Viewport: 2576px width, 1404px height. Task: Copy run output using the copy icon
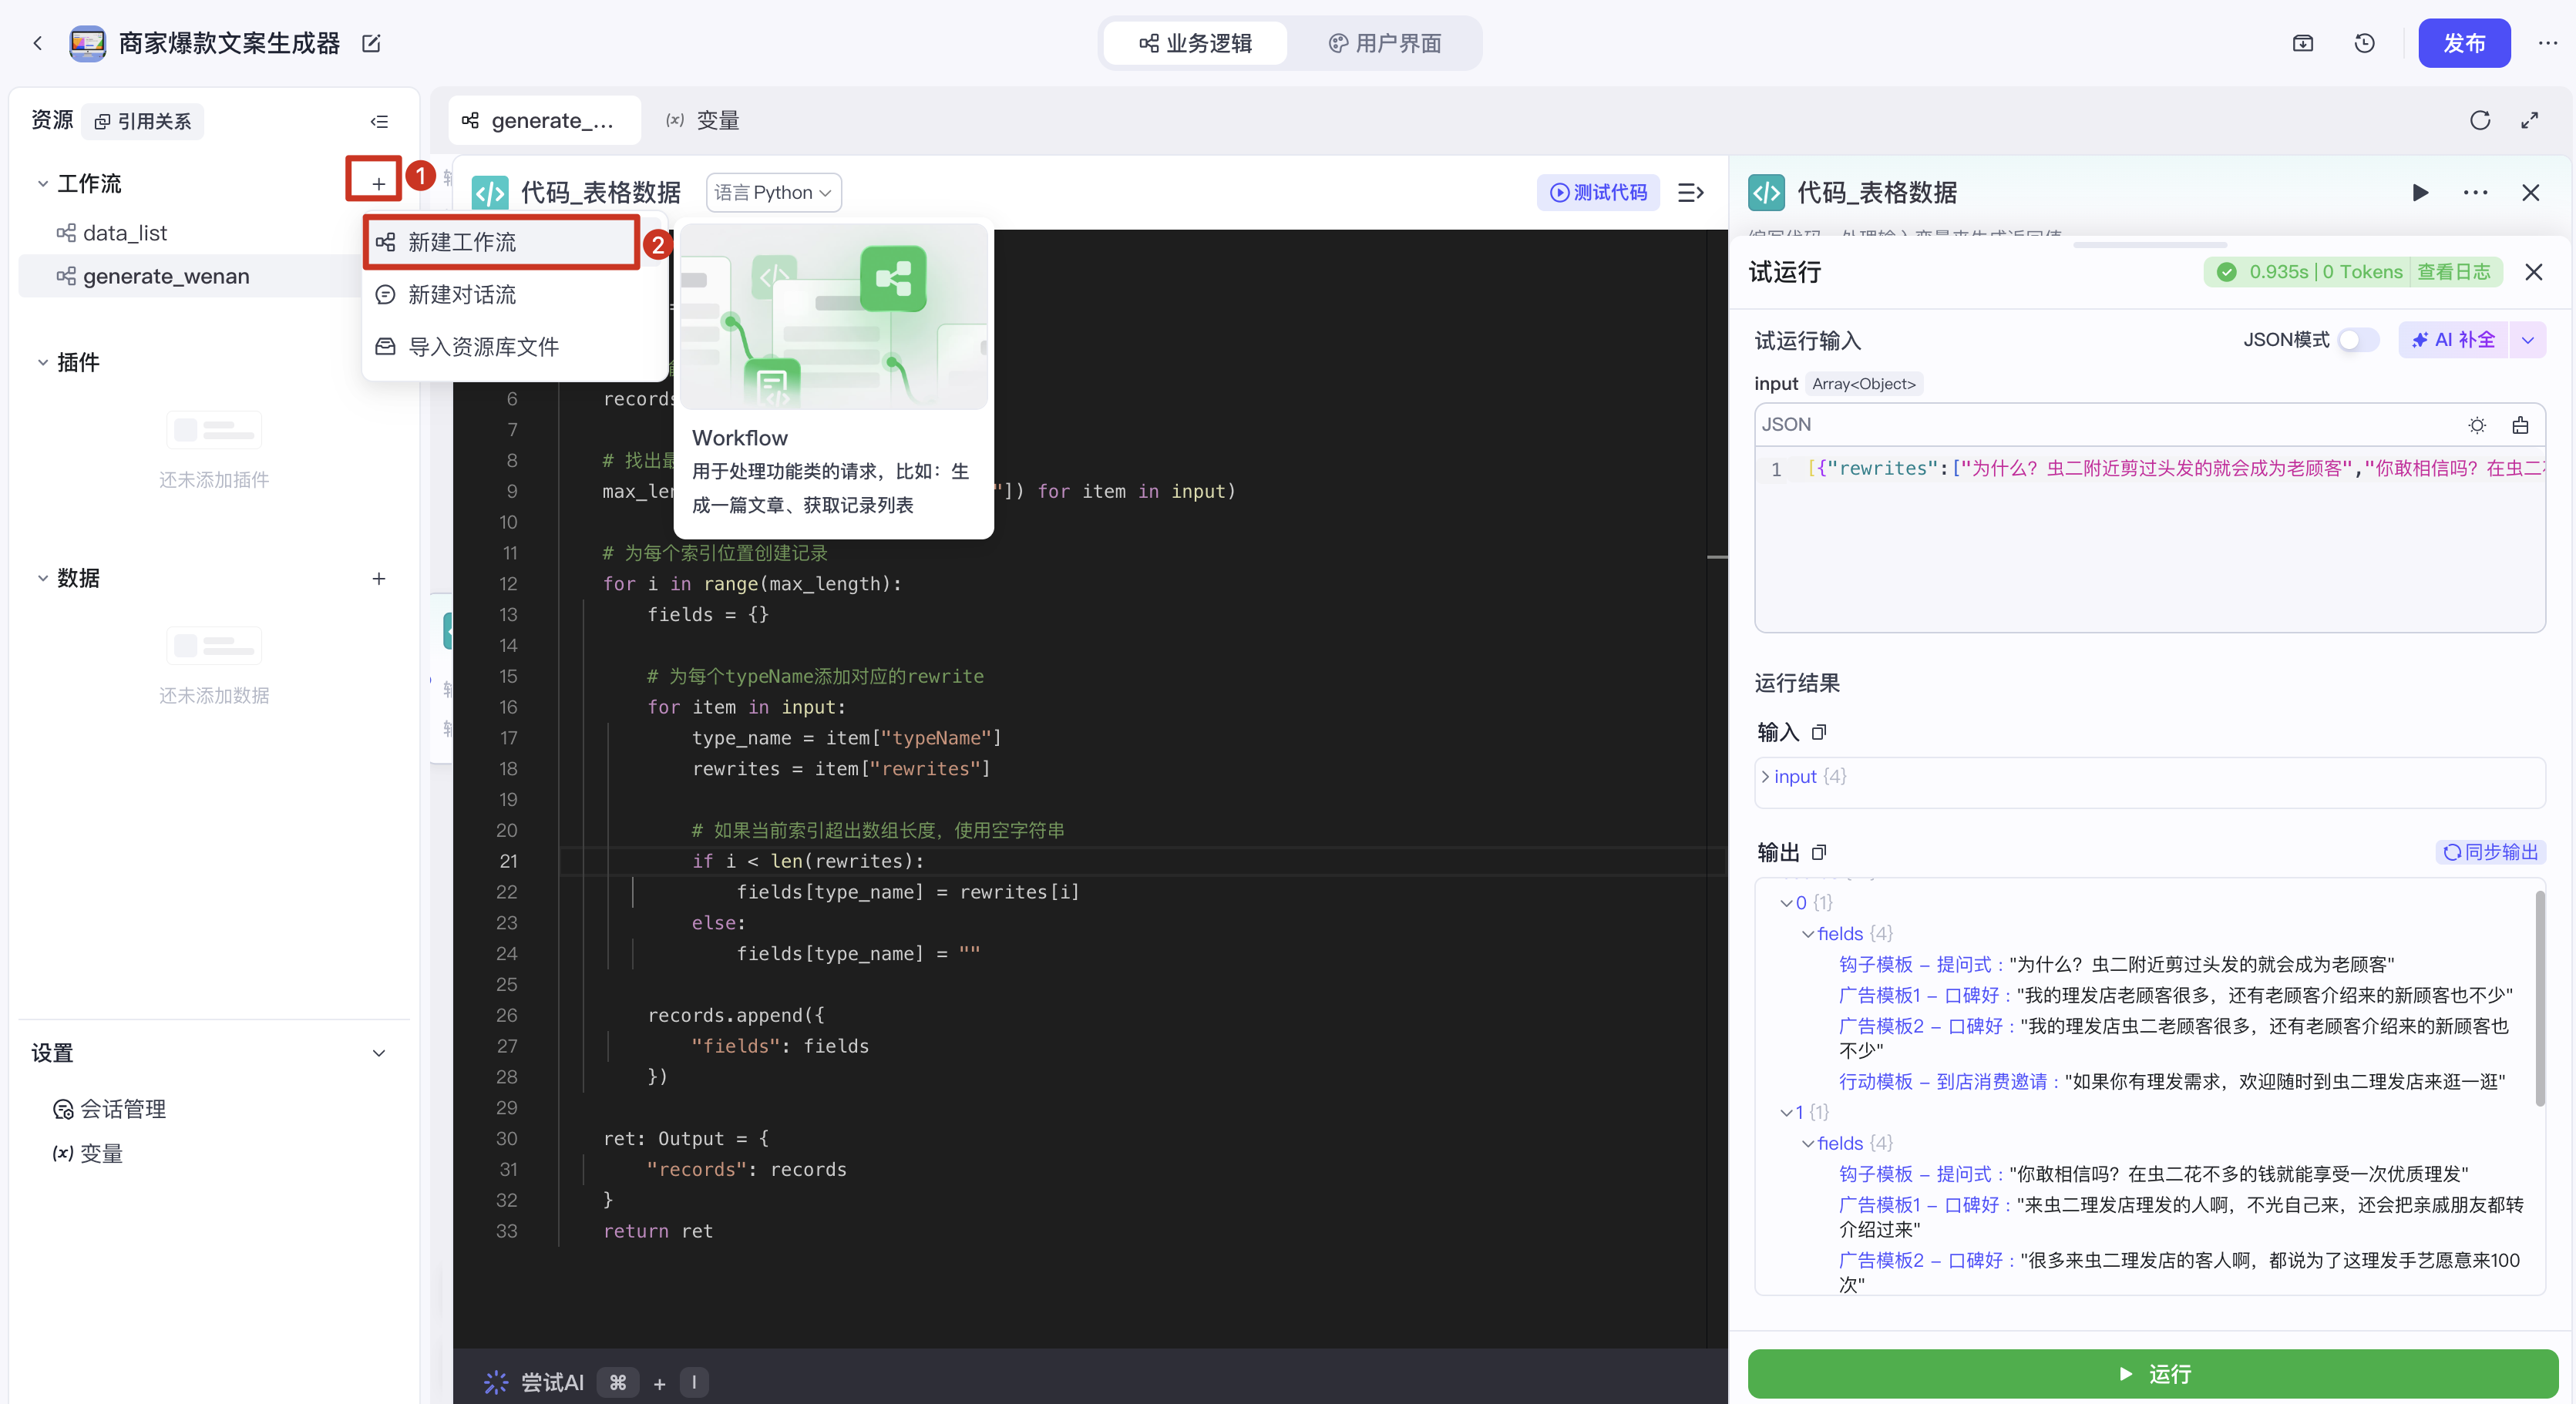pyautogui.click(x=1819, y=852)
